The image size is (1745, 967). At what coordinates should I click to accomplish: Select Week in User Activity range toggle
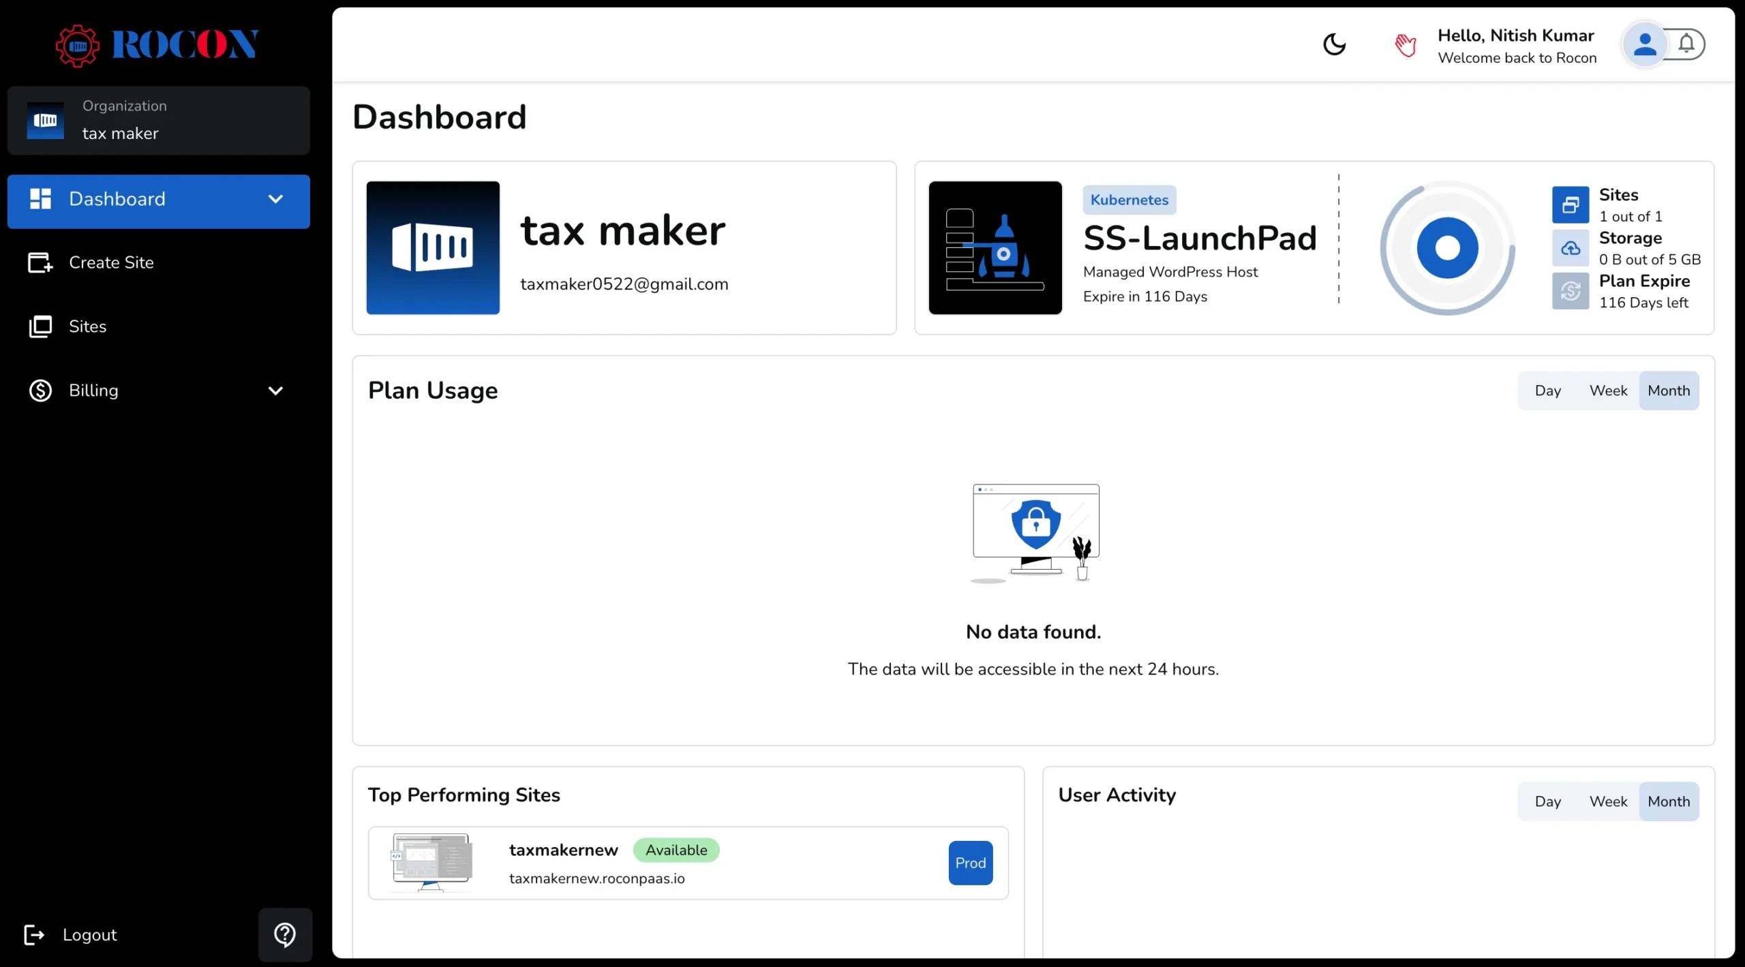point(1608,801)
